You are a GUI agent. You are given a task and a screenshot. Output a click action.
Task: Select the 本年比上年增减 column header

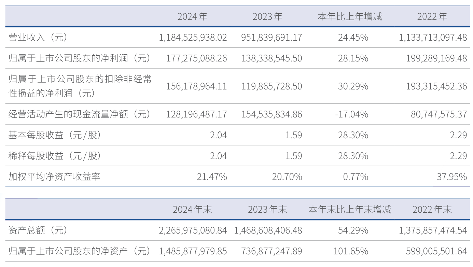(350, 16)
